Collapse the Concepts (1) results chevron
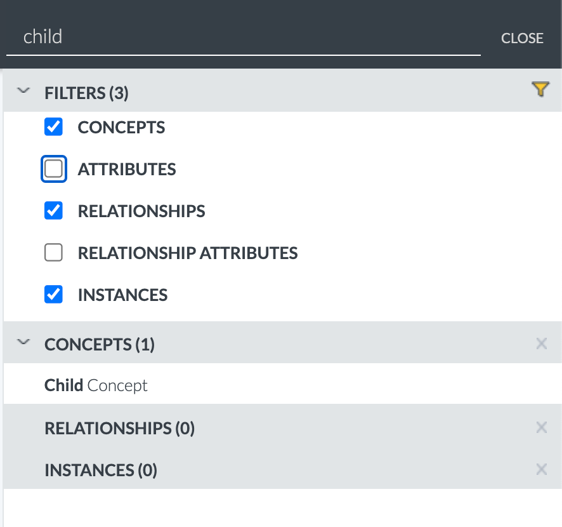This screenshot has height=527, width=562. [23, 342]
